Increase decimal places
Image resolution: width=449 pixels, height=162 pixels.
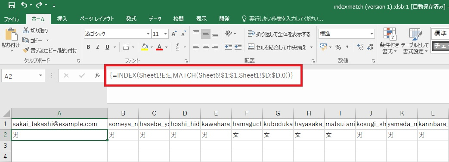pos(360,47)
